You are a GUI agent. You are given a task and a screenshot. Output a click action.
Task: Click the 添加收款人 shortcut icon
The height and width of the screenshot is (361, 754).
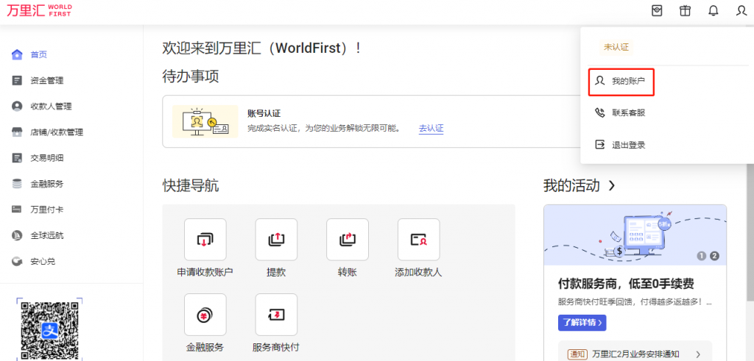click(x=418, y=240)
